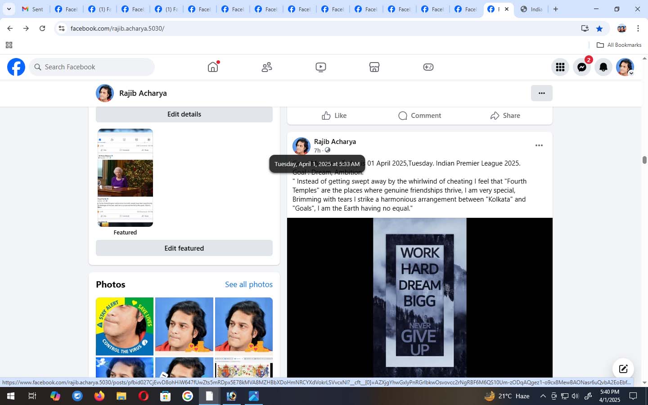The height and width of the screenshot is (405, 648).
Task: Open the taskbar clock showing 5:40 PM
Action: tap(609, 396)
